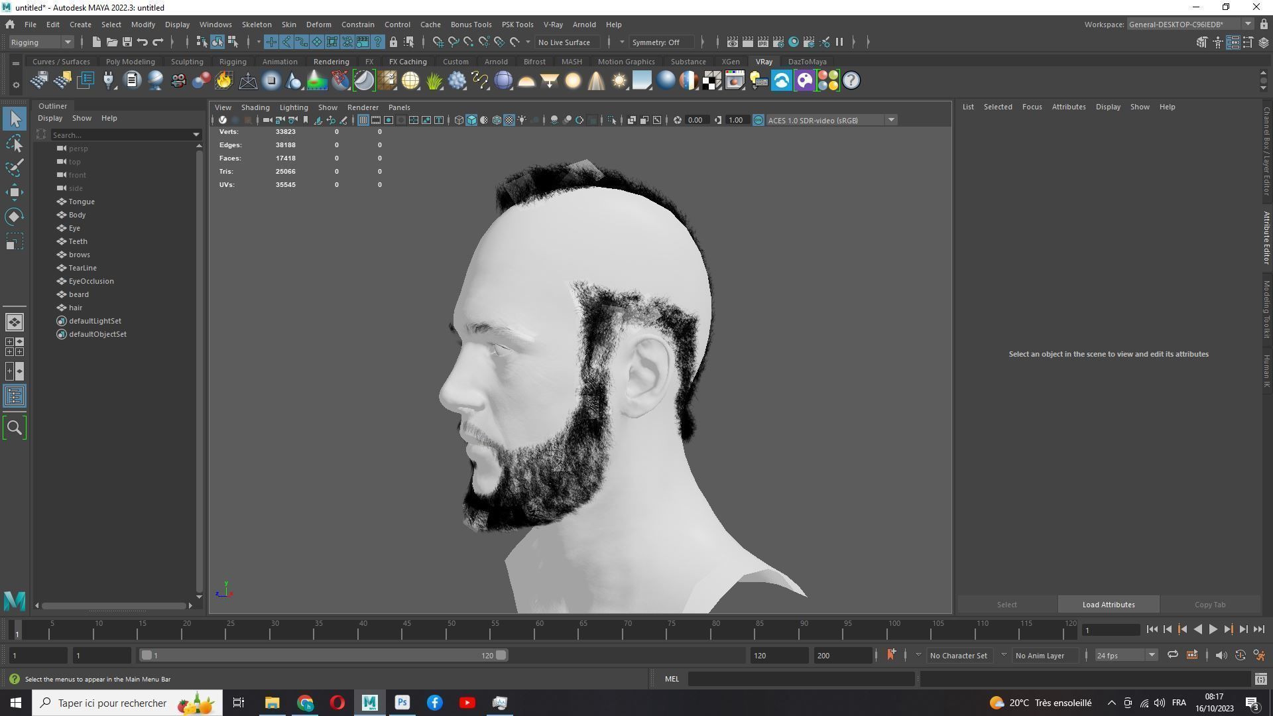Click the V-Ray physical camera shelf icon

178,81
